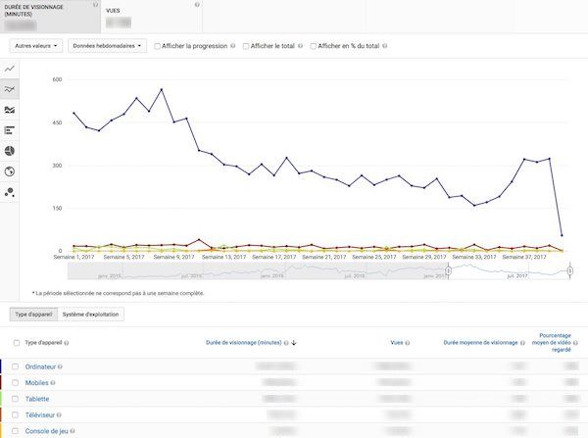Open the world map view
Image resolution: width=588 pixels, height=438 pixels.
pyautogui.click(x=10, y=171)
